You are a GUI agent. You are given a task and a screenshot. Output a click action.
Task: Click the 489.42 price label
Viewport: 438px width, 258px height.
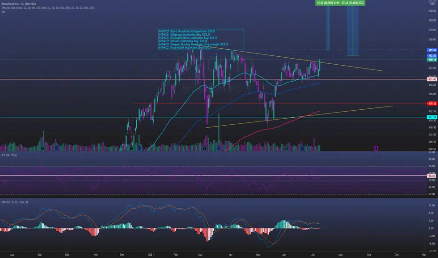tap(432, 50)
